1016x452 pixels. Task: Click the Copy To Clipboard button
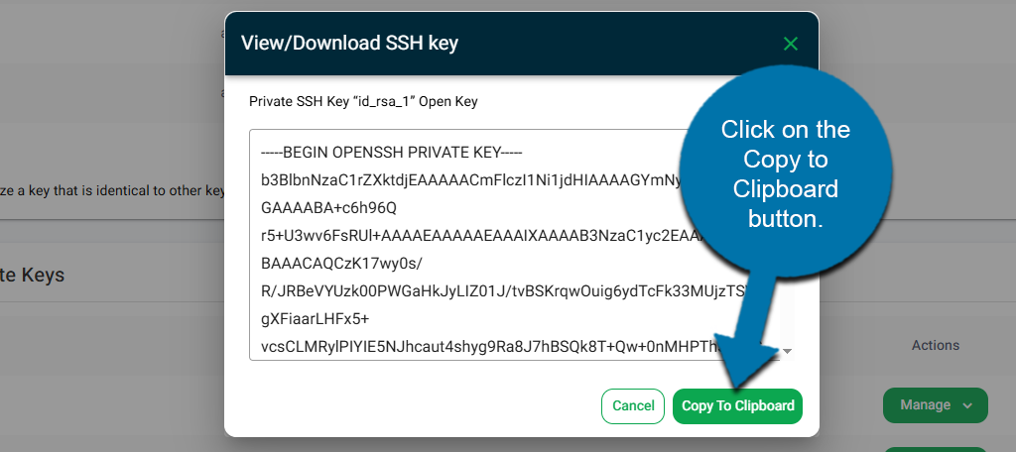tap(737, 405)
